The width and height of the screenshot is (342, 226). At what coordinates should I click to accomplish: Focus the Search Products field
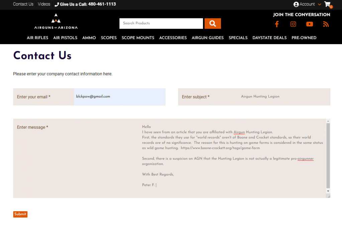coord(161,23)
